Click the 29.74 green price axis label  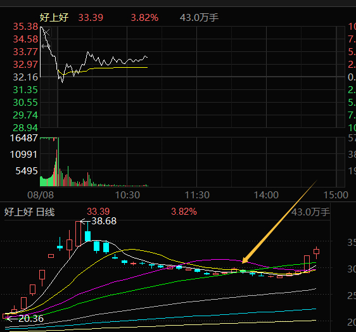click(x=25, y=115)
